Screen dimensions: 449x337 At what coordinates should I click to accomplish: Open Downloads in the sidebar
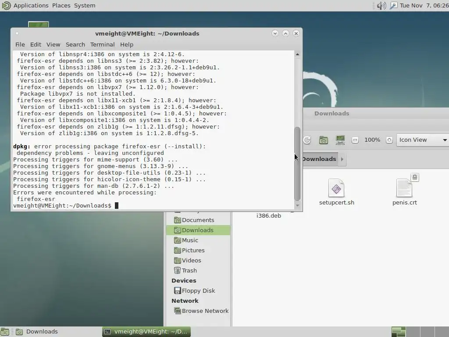coord(198,230)
